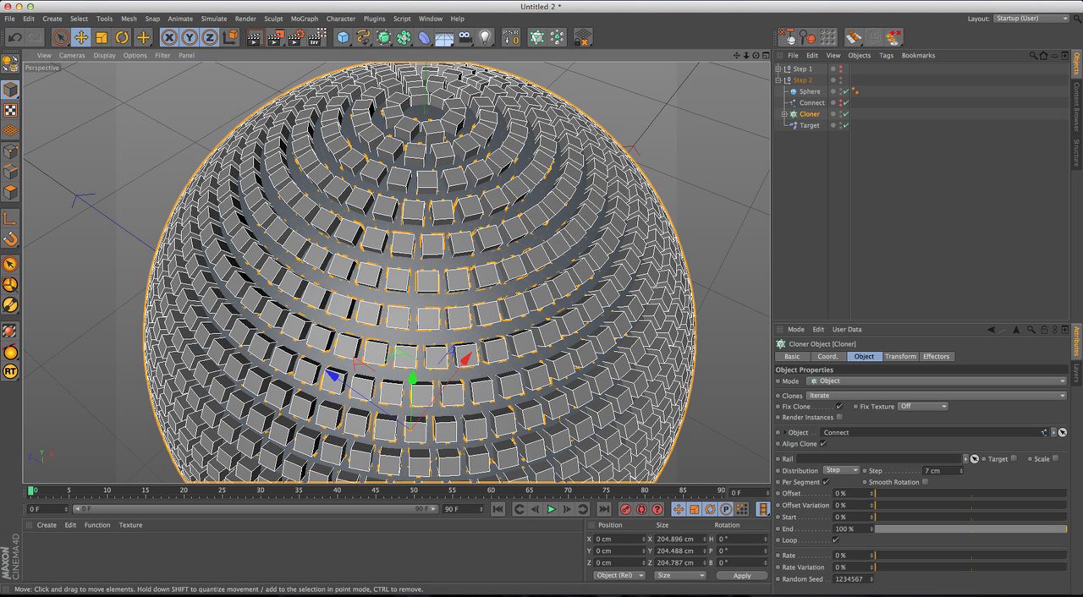Click the Light bulb object icon

[x=485, y=37]
